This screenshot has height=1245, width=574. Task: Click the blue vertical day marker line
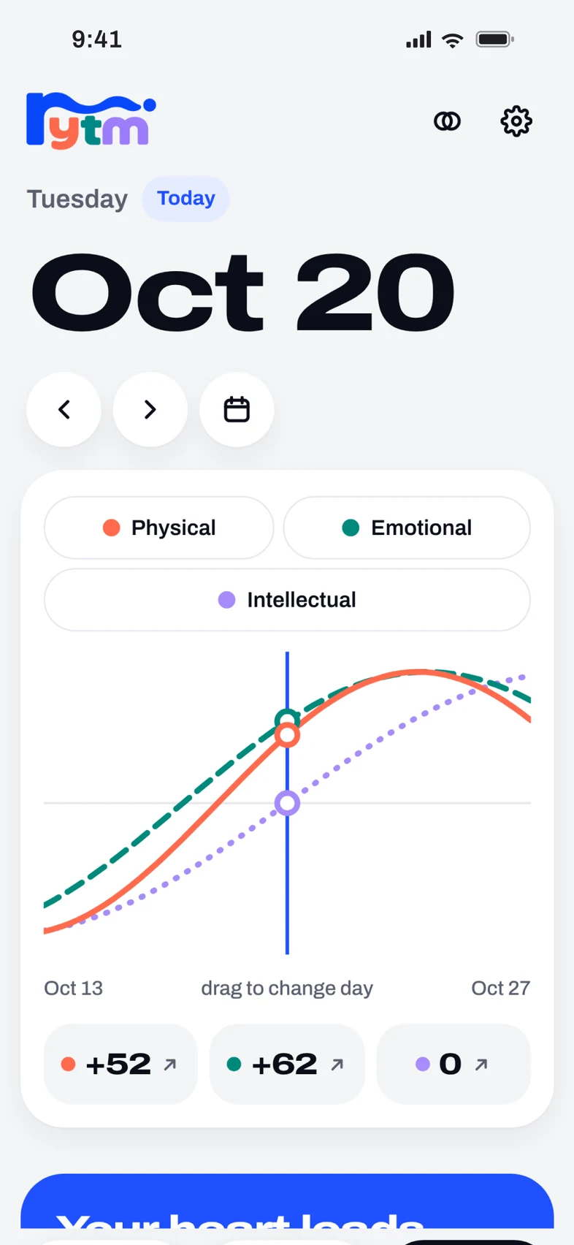coord(287,877)
